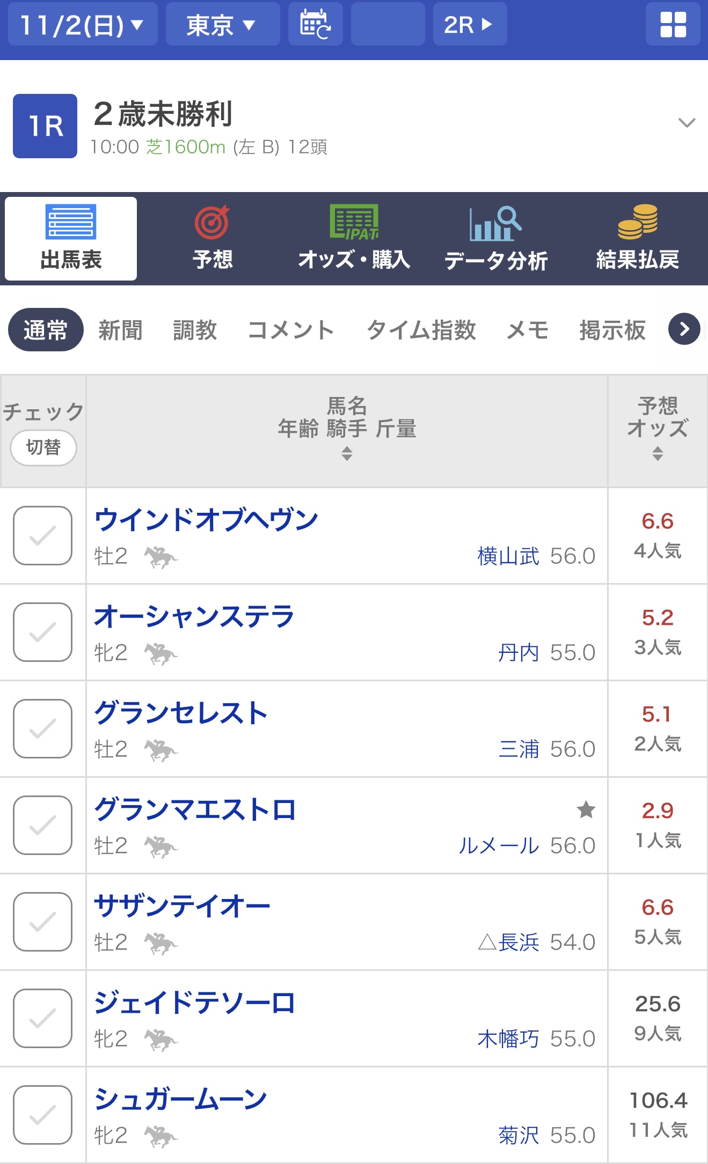
Task: Sort by 予想オッズ column arrows
Action: coord(658,453)
